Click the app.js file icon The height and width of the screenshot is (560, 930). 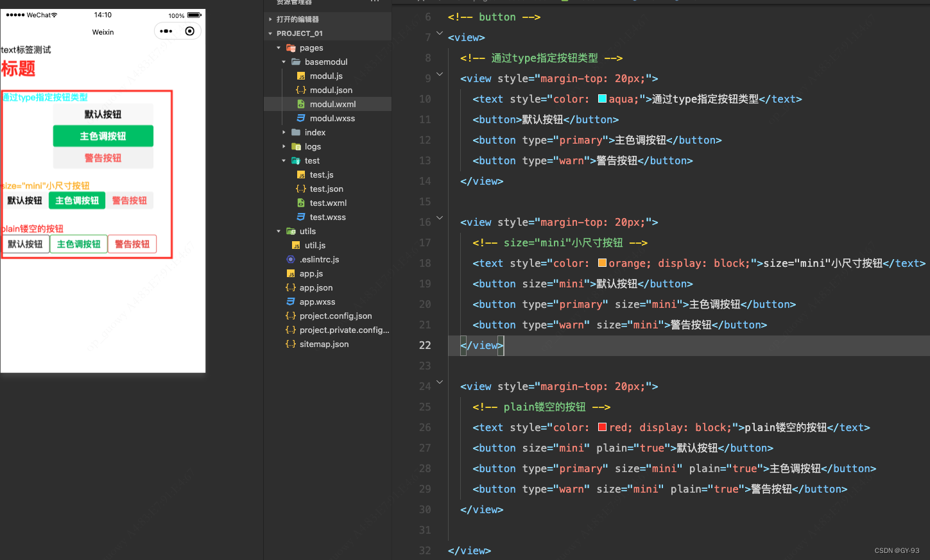point(291,273)
